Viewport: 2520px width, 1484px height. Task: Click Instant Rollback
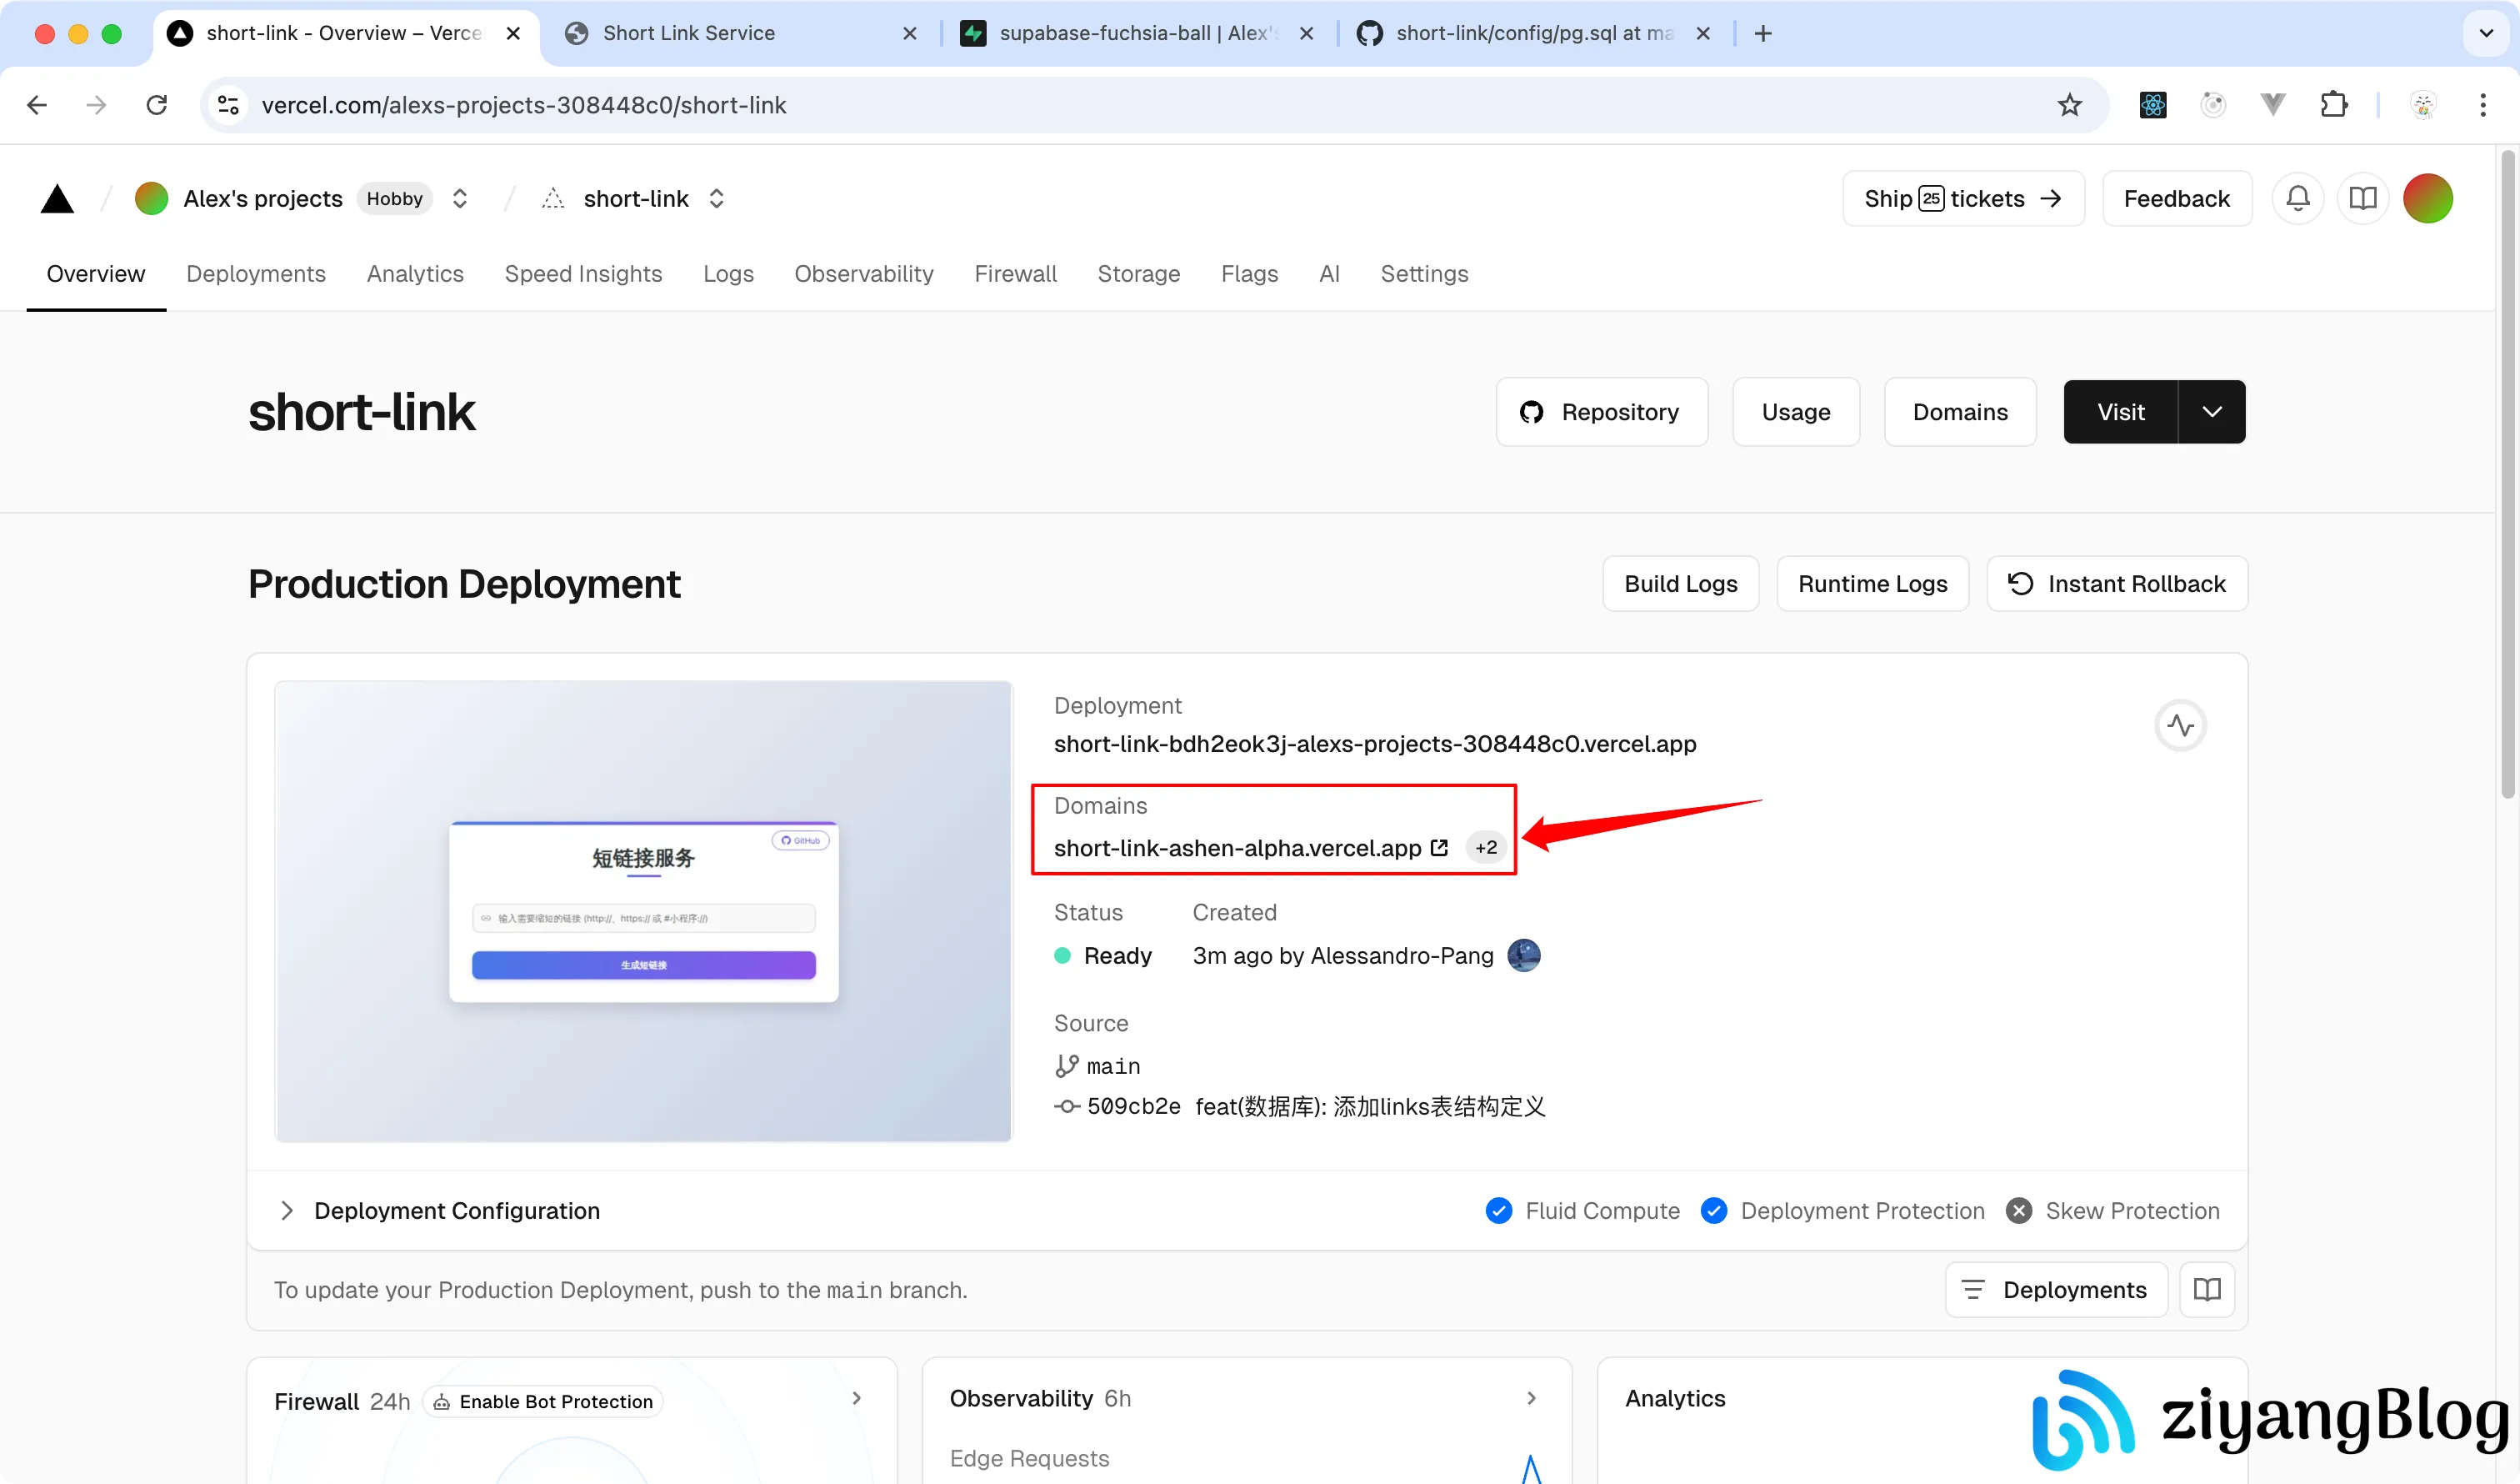point(2117,584)
